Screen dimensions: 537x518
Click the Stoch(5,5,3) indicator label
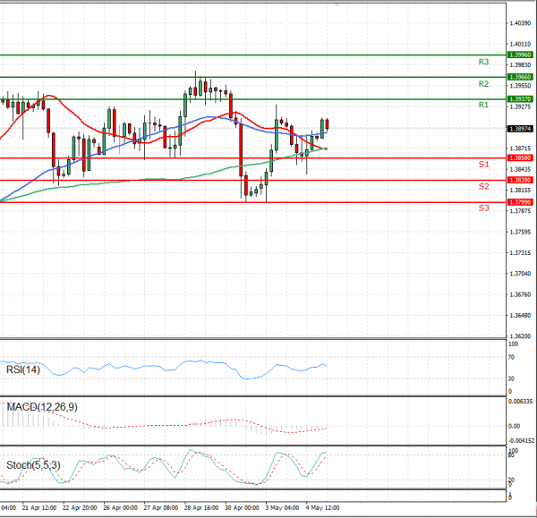pos(33,464)
